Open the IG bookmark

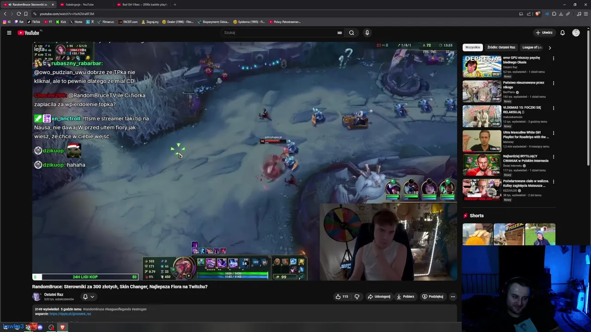pyautogui.click(x=6, y=22)
